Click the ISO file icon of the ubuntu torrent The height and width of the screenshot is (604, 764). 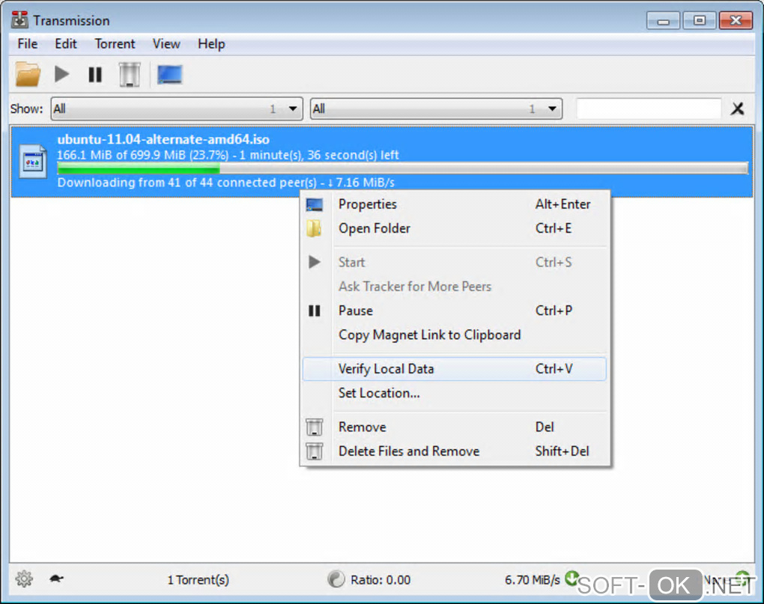coord(33,161)
